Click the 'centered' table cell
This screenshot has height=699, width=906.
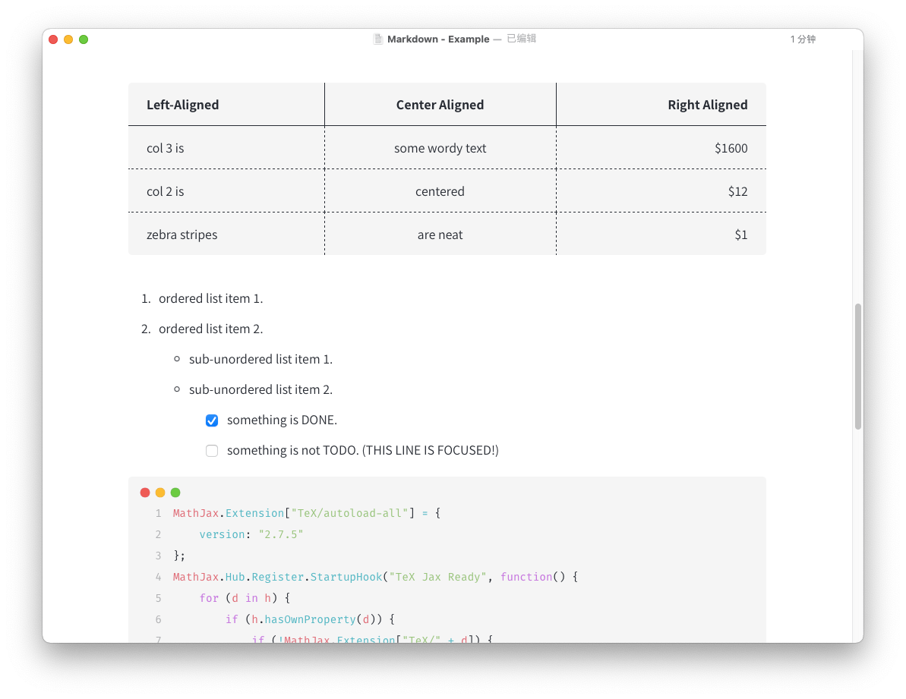[440, 191]
